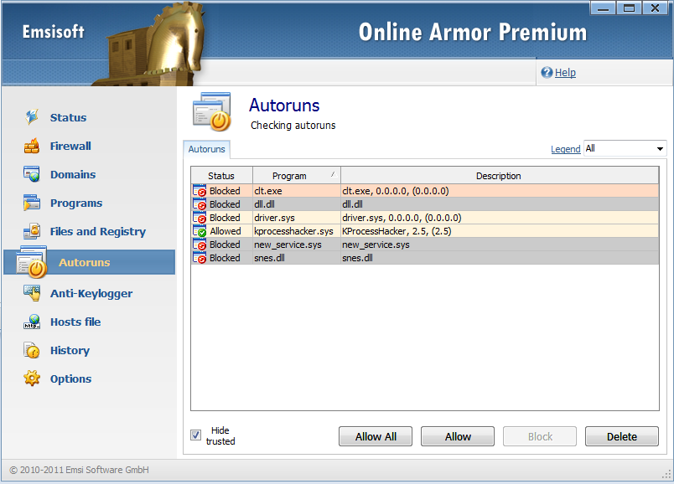Click the Domains globe window icon
Viewport: 674px width, 484px height.
point(32,174)
